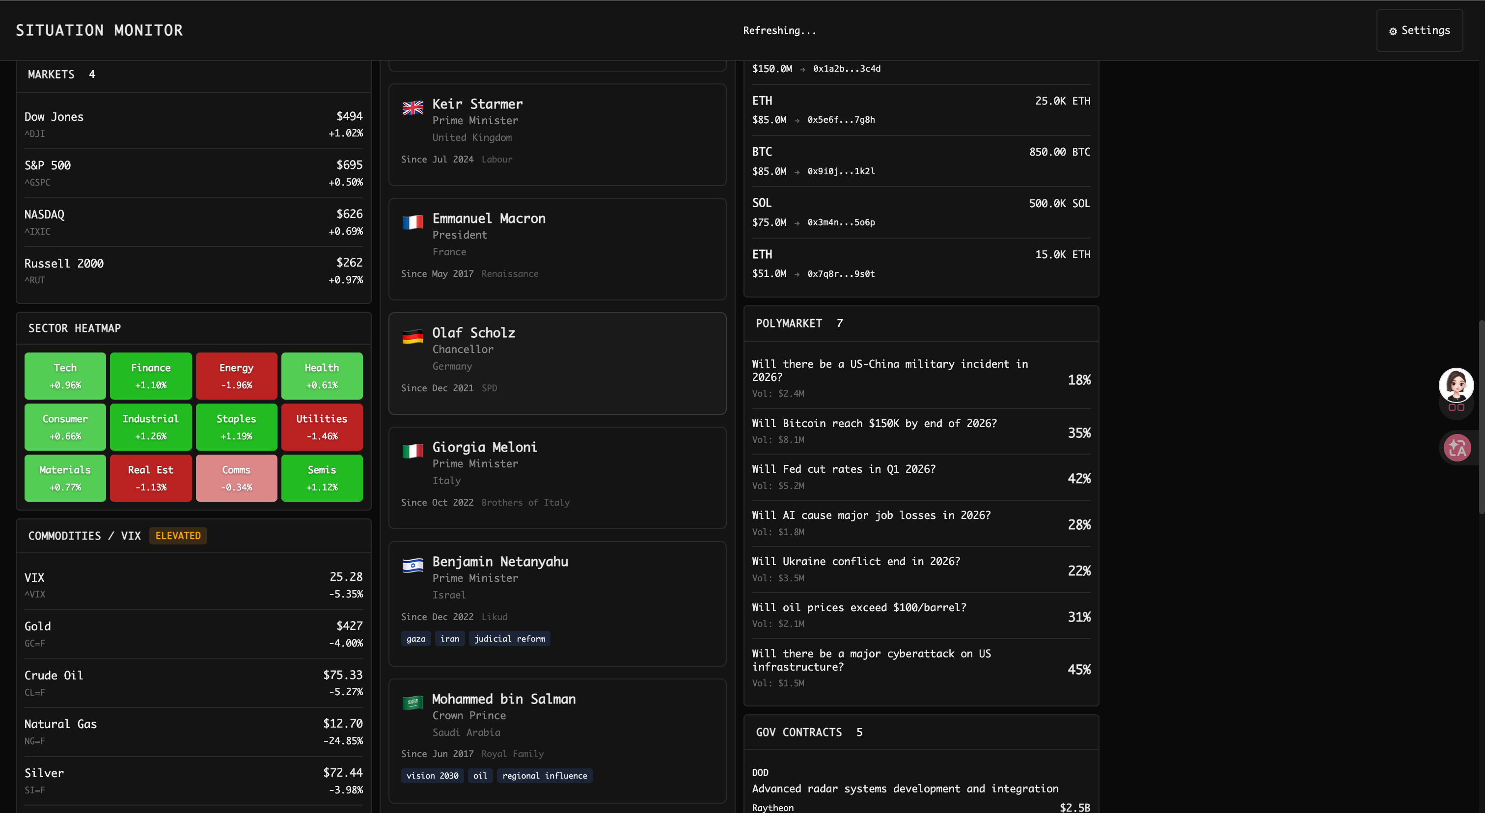Viewport: 1485px width, 813px height.
Task: Click the German flag beside Olaf Scholz
Action: (x=412, y=336)
